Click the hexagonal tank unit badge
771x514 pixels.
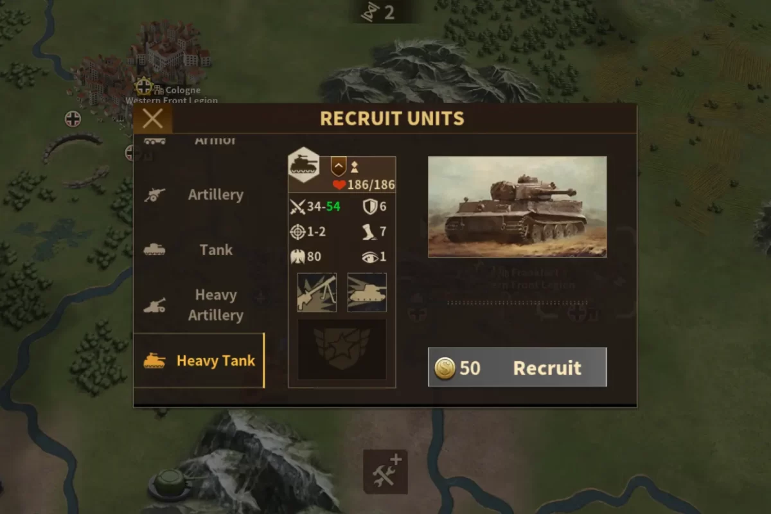coord(304,165)
